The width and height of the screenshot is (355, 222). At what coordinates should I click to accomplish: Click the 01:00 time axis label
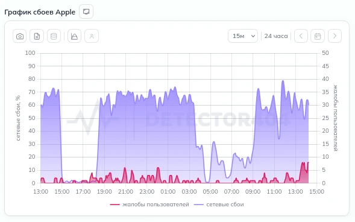[168, 192]
